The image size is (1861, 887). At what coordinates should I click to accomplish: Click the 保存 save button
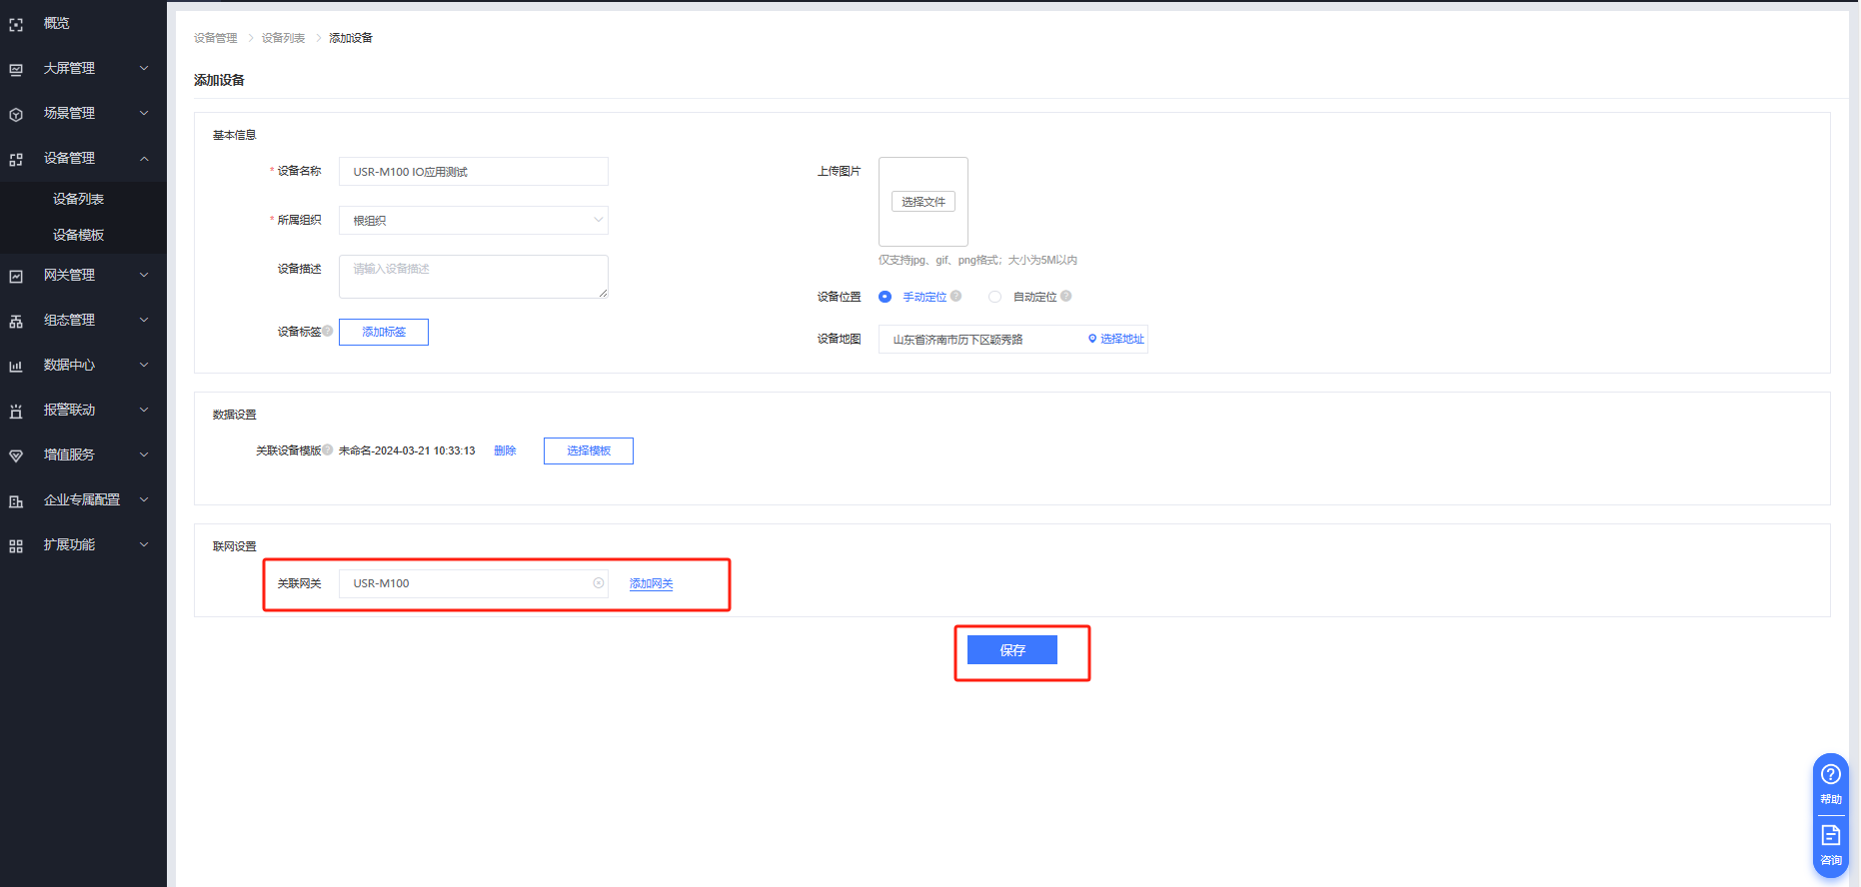tap(1012, 650)
